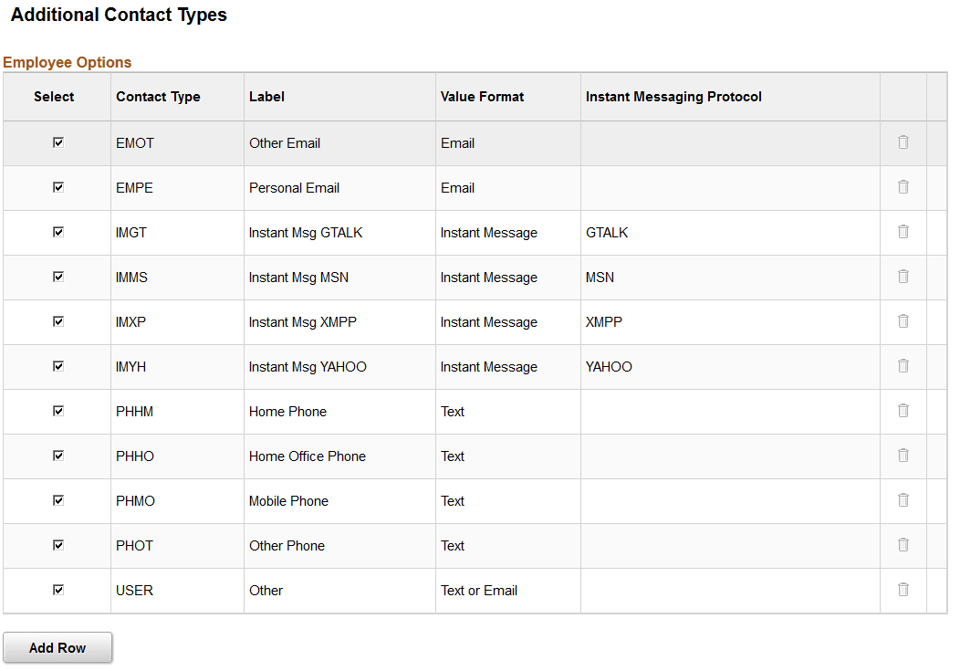Remove the Mobile Phone row
Screen dimensions: 960x671
click(x=903, y=500)
